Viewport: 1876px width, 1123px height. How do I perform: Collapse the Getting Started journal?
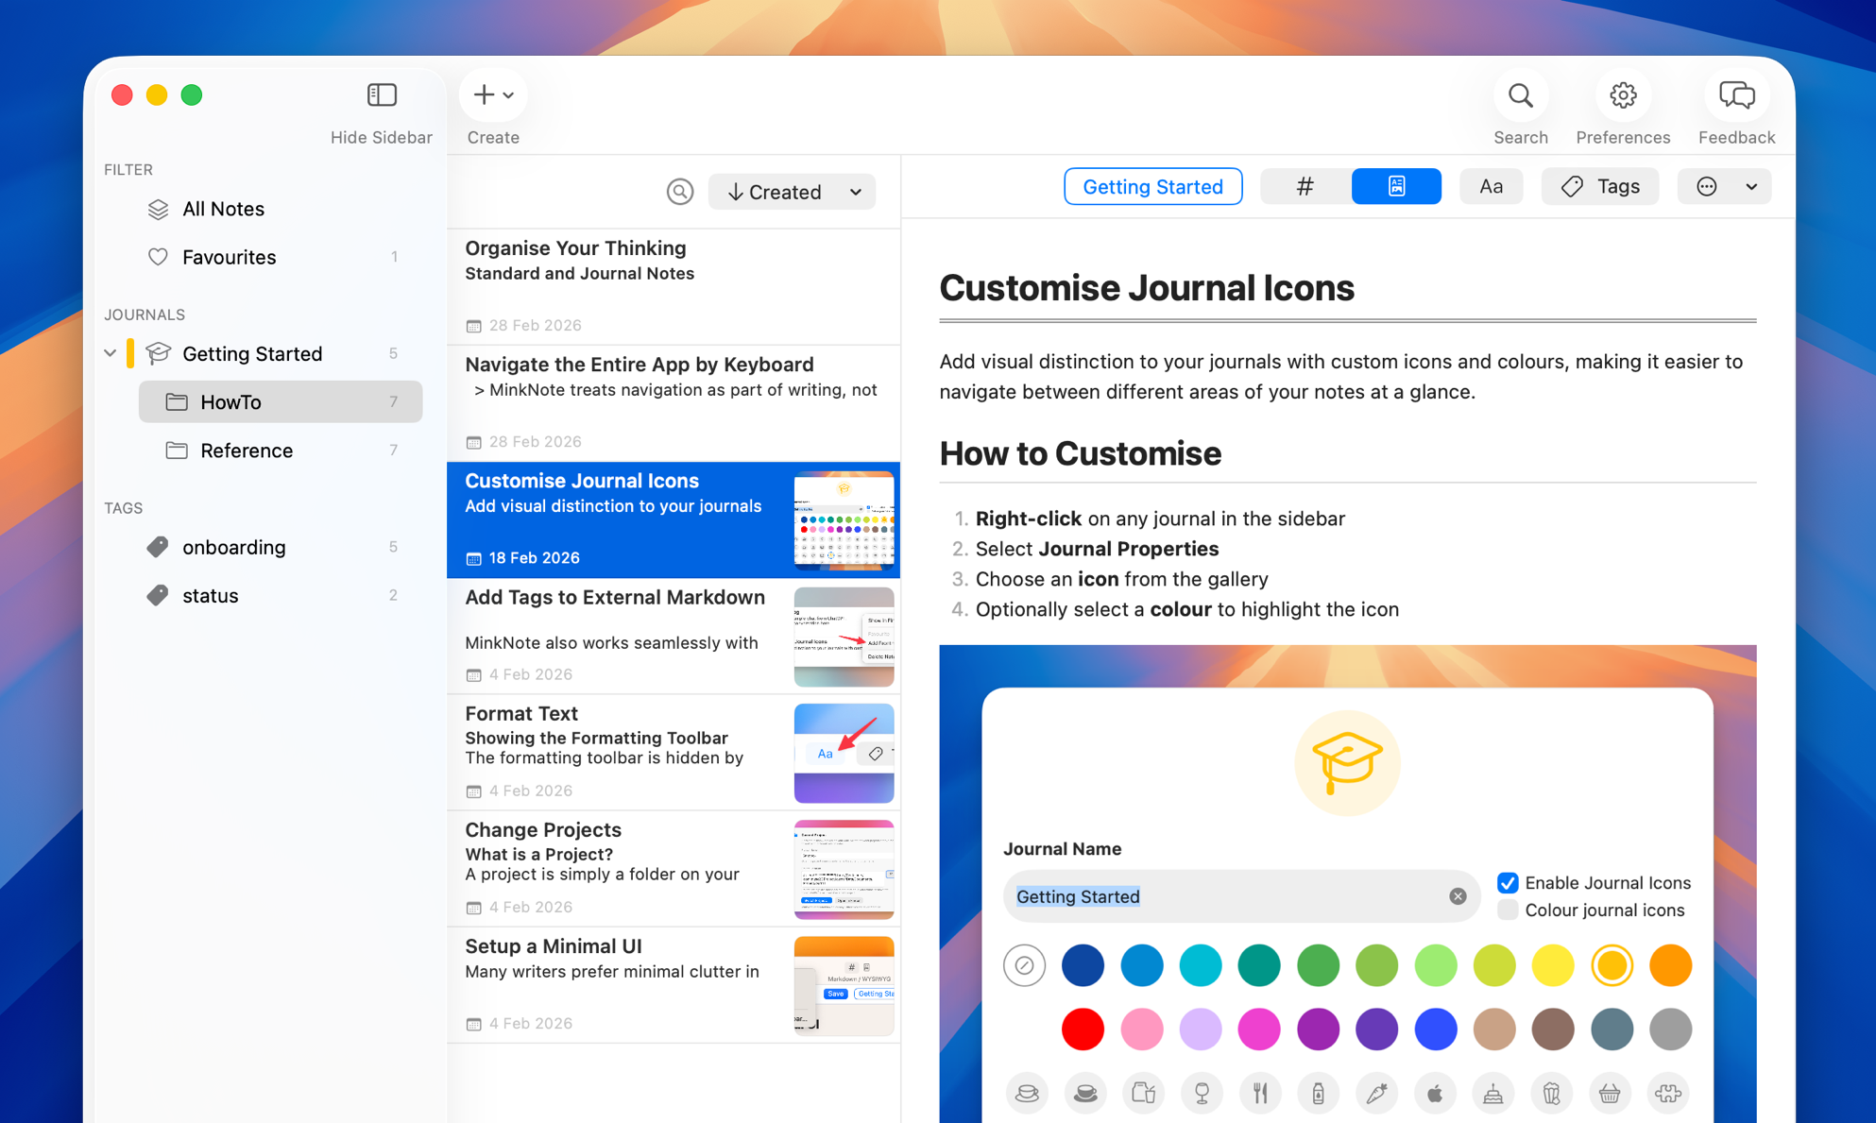point(110,352)
